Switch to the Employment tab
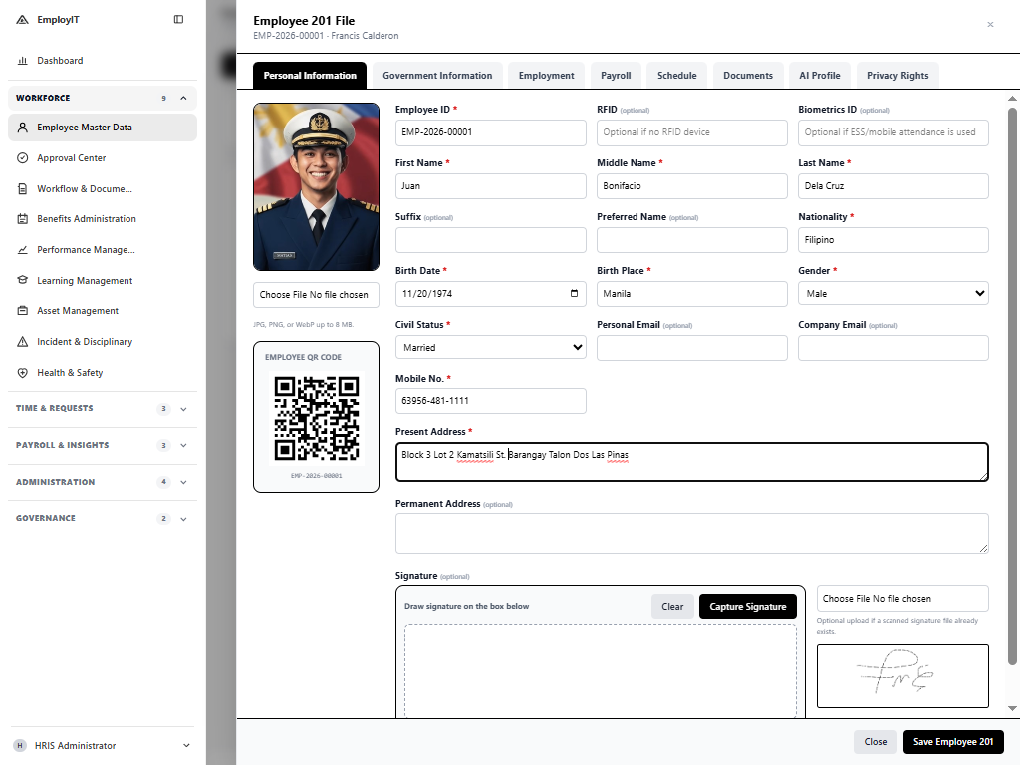The width and height of the screenshot is (1020, 765). [x=547, y=76]
